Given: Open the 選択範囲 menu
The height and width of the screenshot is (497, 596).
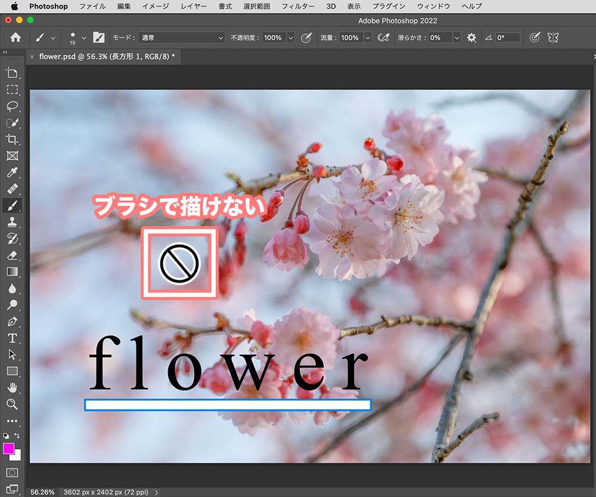Looking at the screenshot, I should (256, 6).
